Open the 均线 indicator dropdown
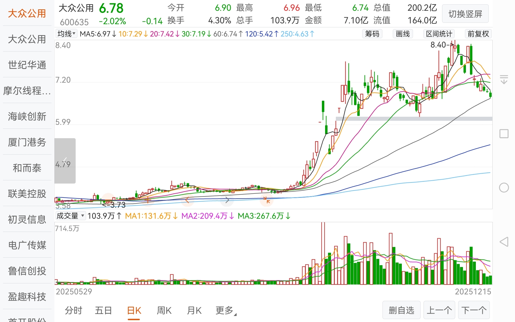The height and width of the screenshot is (322, 515). (66, 34)
